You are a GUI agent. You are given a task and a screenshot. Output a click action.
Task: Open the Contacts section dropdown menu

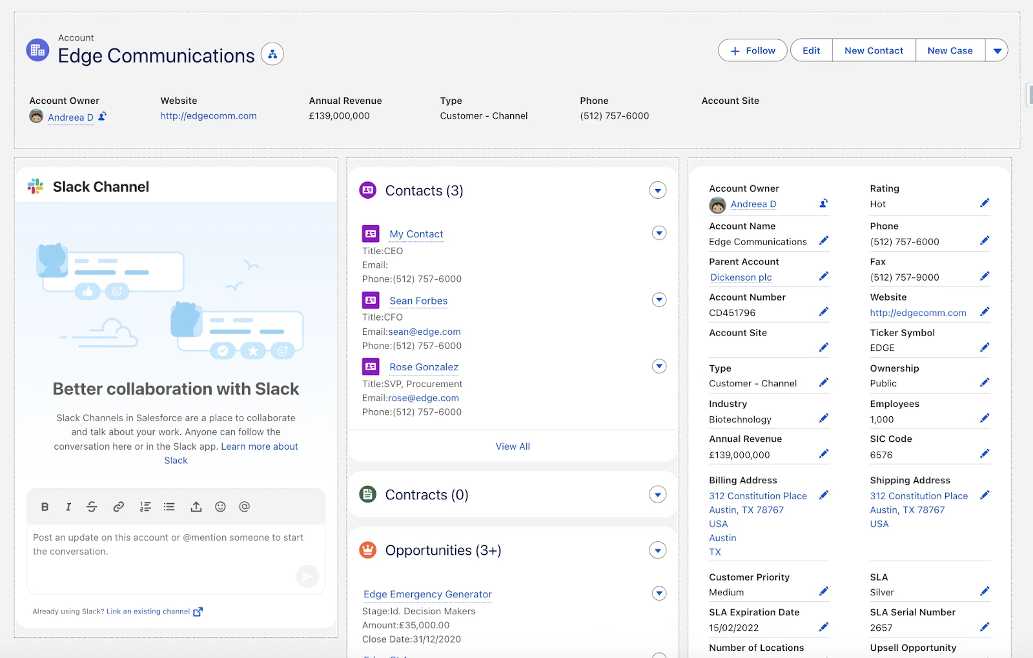point(657,190)
